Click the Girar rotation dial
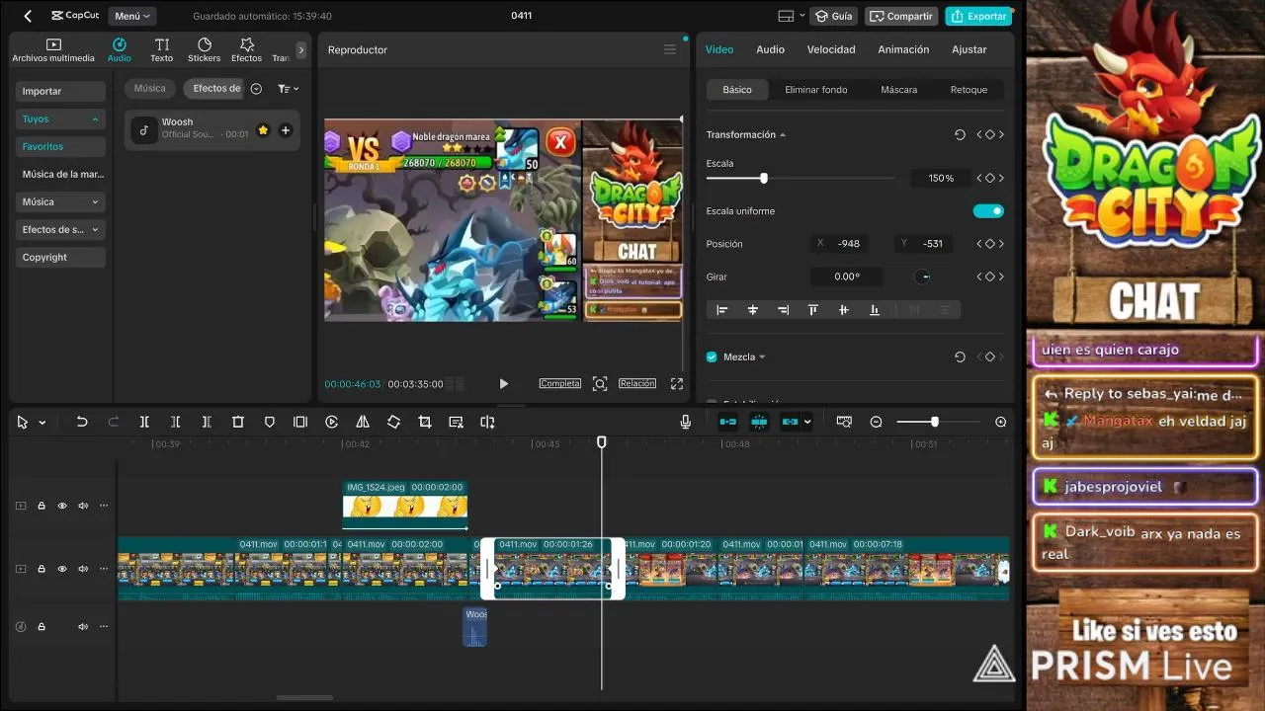 point(923,277)
